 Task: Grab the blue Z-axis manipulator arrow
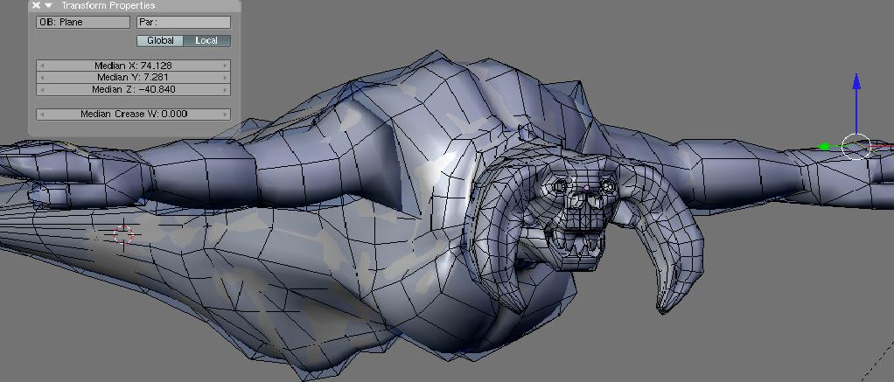[x=856, y=81]
